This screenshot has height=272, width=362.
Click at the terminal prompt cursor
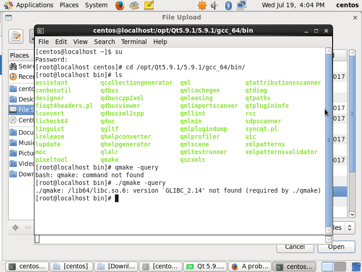117,199
